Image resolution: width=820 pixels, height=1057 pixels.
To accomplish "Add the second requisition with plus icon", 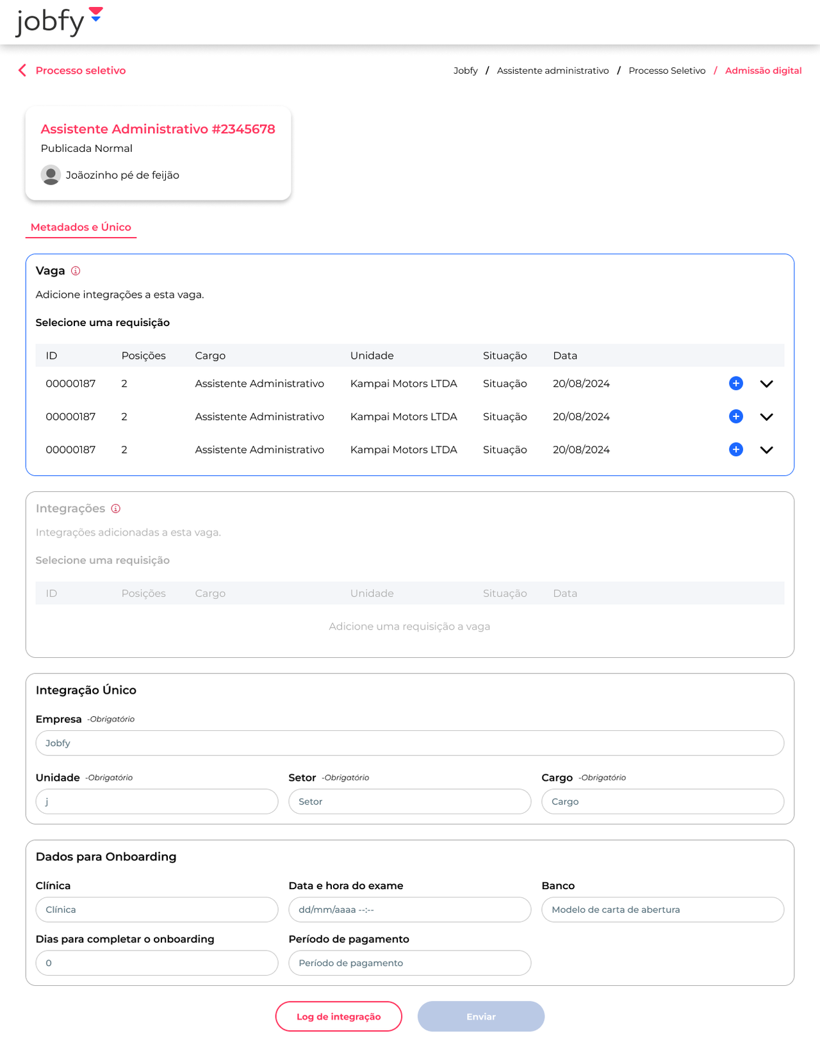I will pos(736,416).
